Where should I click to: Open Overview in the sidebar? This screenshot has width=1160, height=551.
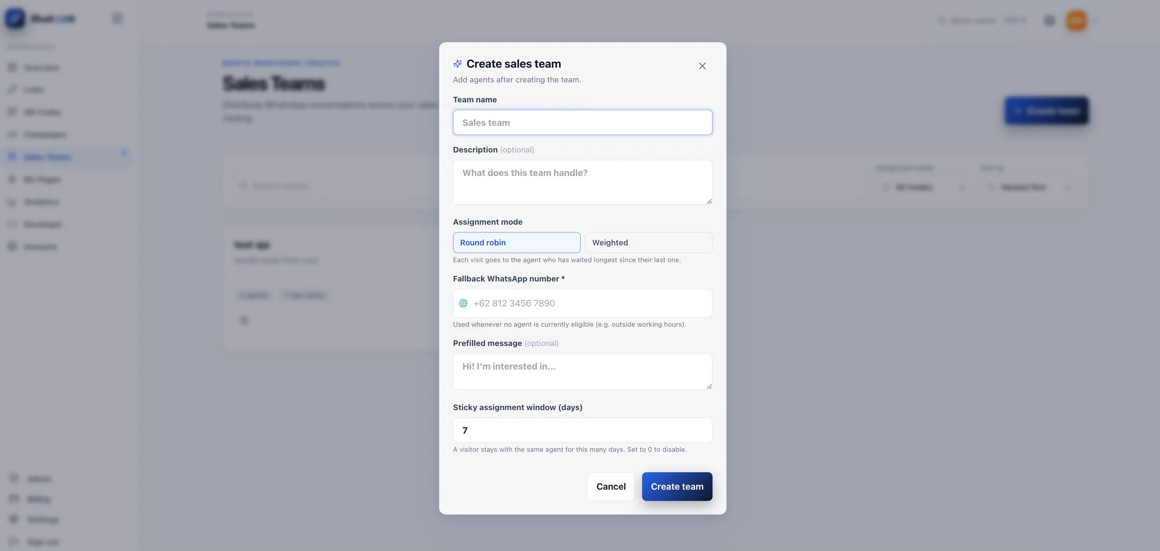(67, 68)
